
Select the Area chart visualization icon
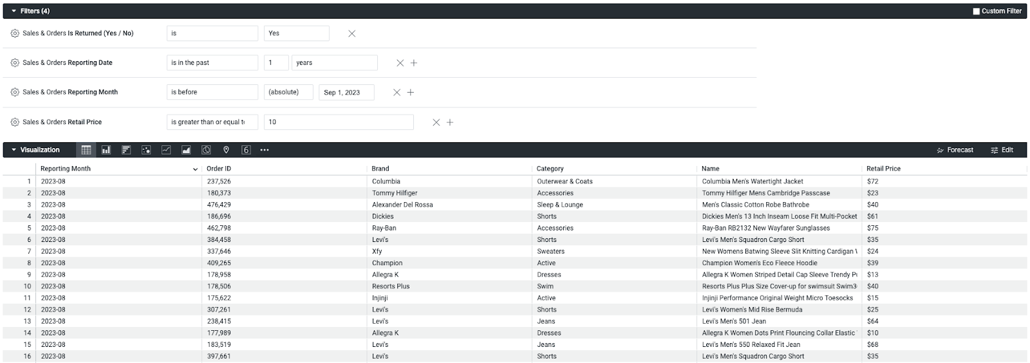point(186,150)
